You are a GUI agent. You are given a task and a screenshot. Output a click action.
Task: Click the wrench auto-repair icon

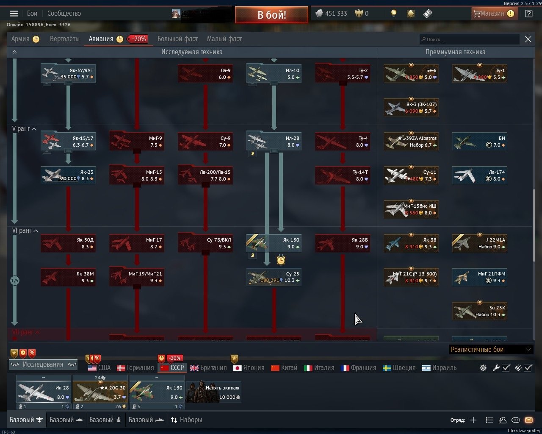pos(496,368)
